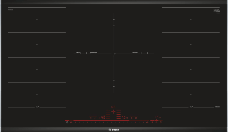
Task: Select the red cross zone selector symbol
Action: click(x=113, y=112)
